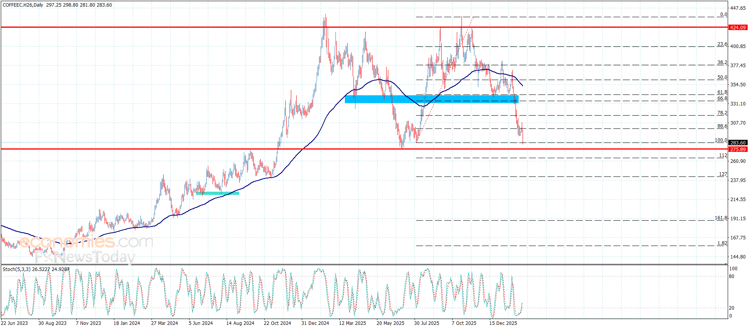Click the 61.8 Fibonacci level label
Viewport: 750px width, 328px height.
[x=722, y=92]
